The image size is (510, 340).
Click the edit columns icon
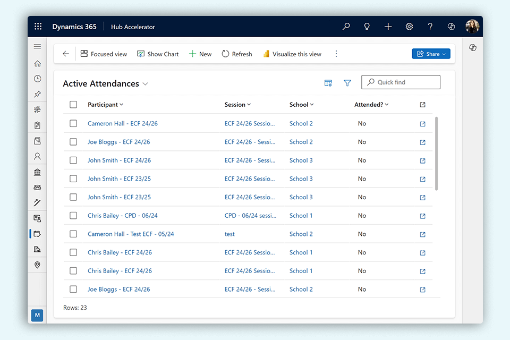pos(328,83)
